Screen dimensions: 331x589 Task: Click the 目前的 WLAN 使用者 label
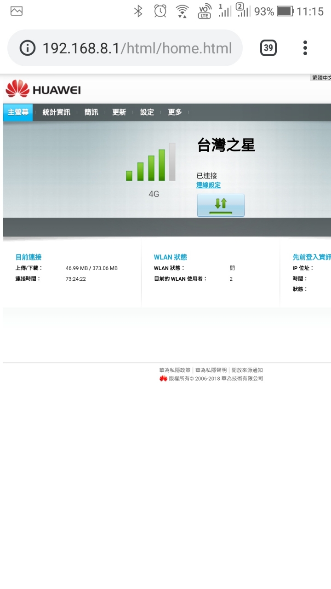tap(181, 279)
